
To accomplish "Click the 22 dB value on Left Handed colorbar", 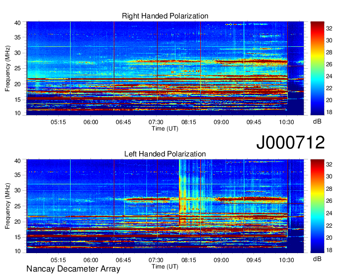I will pos(329,226).
